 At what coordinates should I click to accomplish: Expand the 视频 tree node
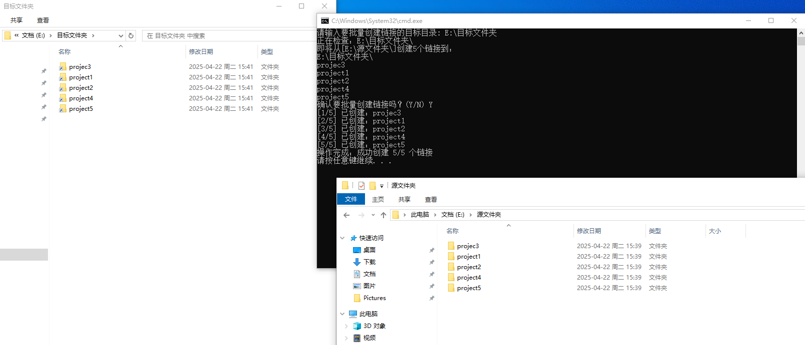(x=346, y=338)
